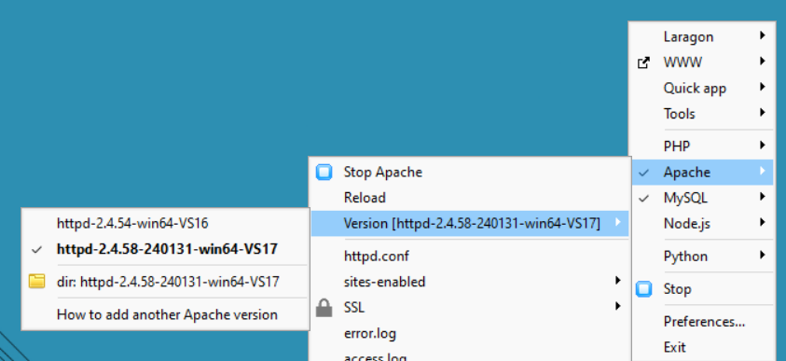This screenshot has width=786, height=361.
Task: Click the blue Stop icon in main menu
Action: pos(644,289)
